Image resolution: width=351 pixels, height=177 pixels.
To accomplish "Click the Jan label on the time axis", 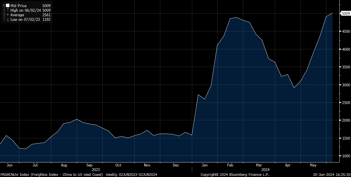I will coord(204,165).
